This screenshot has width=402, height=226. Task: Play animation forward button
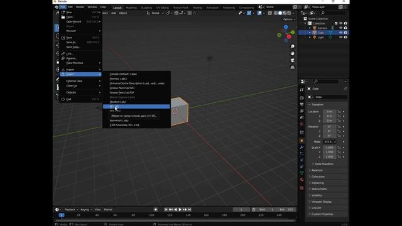tap(180, 210)
